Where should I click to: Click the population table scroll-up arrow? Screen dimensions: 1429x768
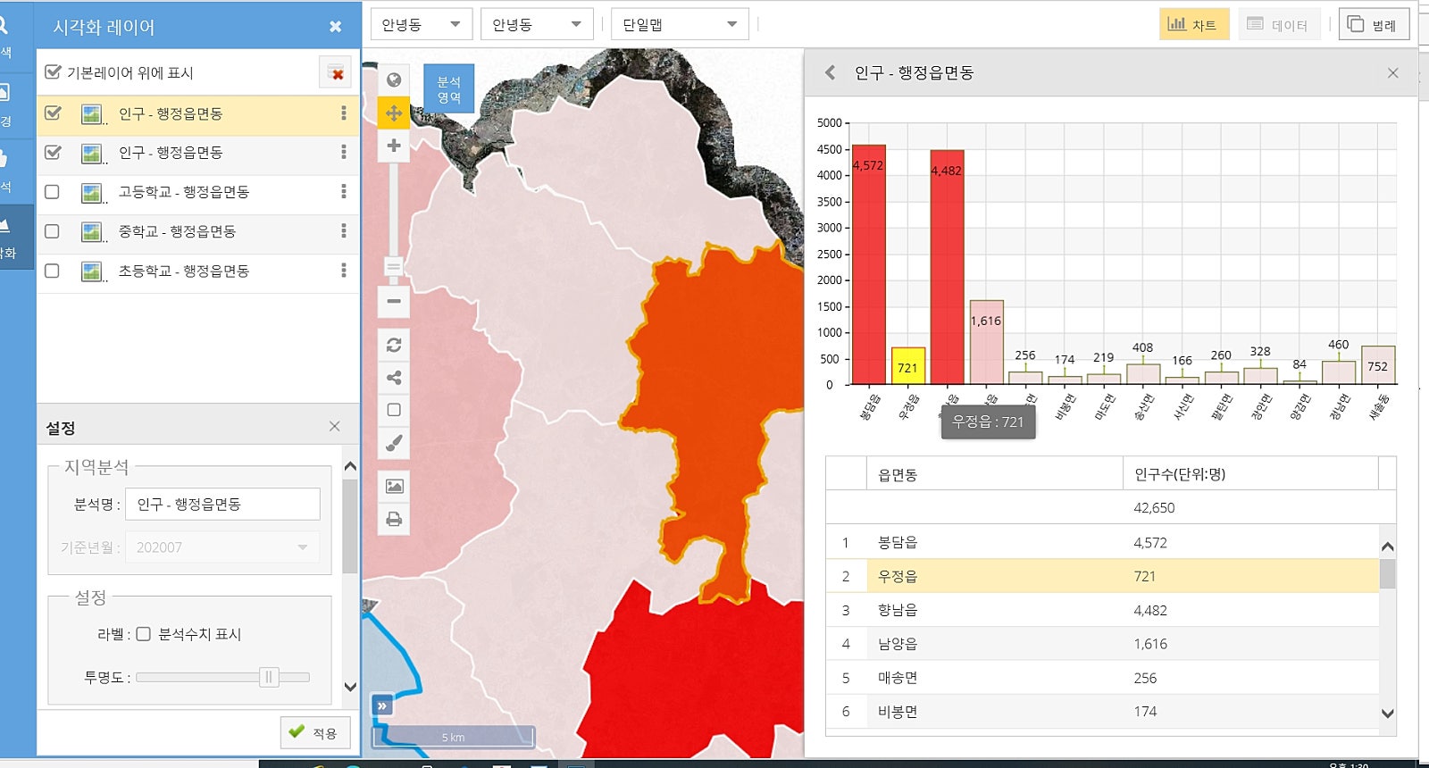pos(1387,547)
